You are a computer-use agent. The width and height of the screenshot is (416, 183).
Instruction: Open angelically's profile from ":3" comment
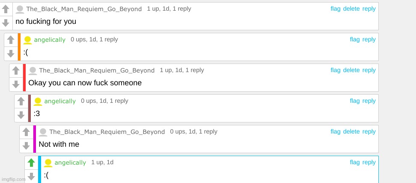[x=60, y=101]
